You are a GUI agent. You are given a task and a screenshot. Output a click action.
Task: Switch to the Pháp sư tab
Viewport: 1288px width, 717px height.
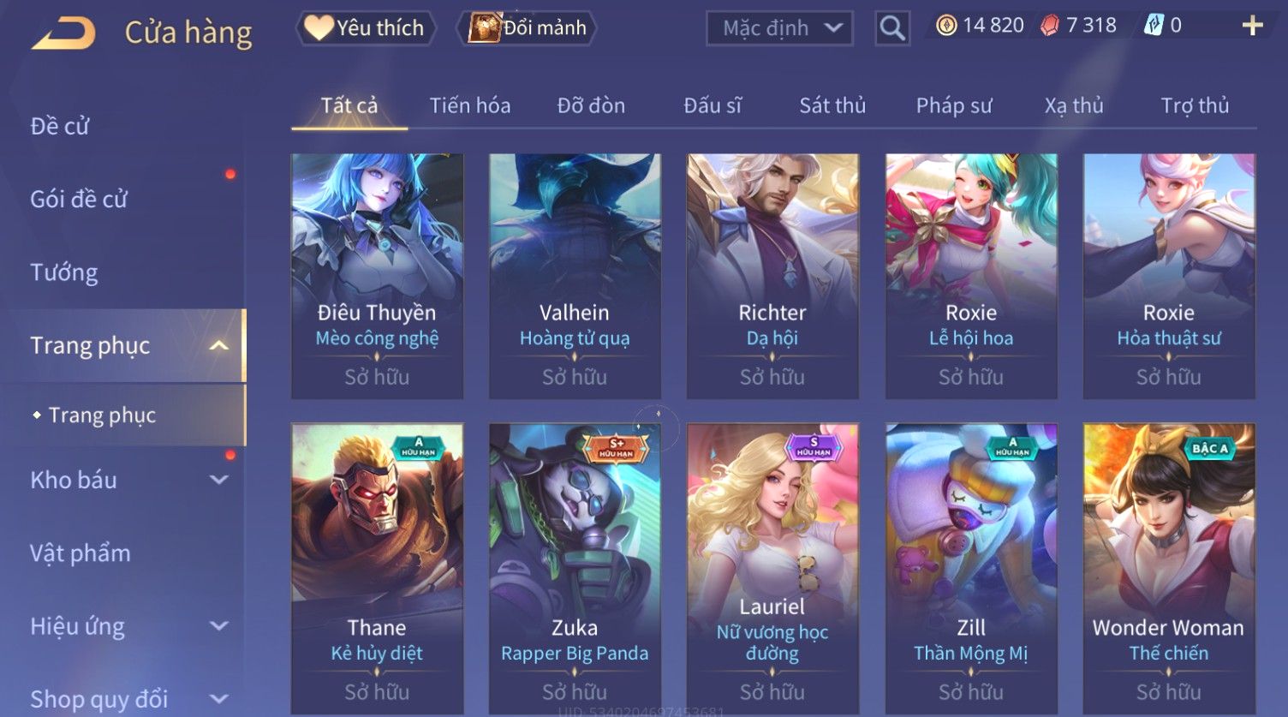[954, 105]
